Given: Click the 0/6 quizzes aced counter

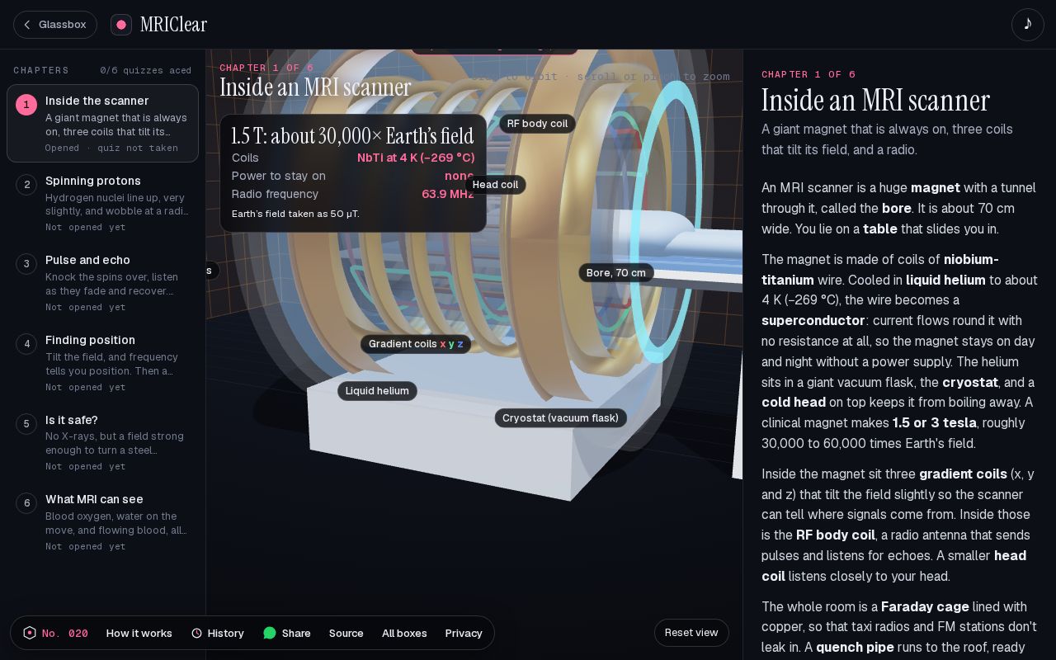Looking at the screenshot, I should click(145, 70).
